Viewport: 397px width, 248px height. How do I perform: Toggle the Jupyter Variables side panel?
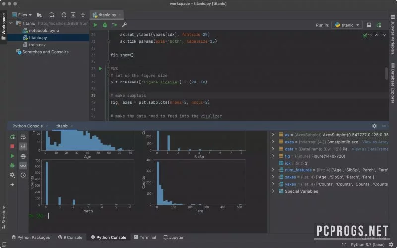[x=393, y=34]
